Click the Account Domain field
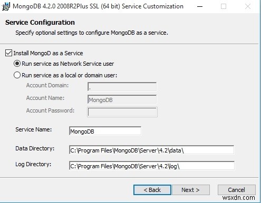 (x=122, y=87)
